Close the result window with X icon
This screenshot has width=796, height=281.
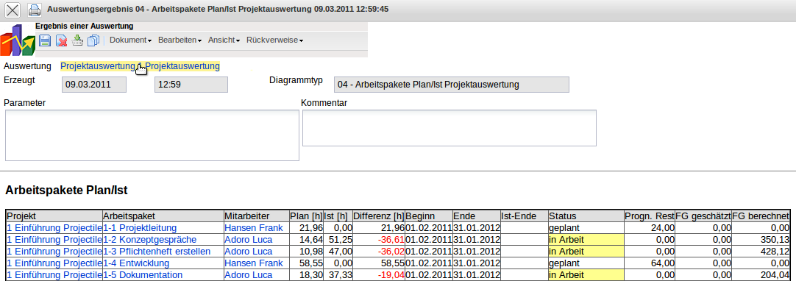point(13,10)
